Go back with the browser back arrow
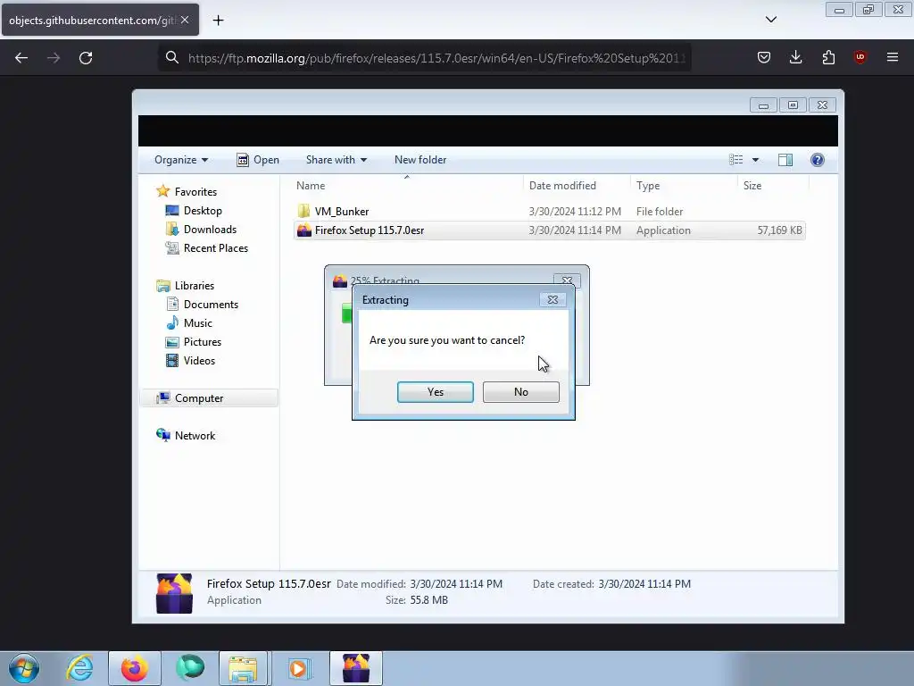914x686 pixels. (21, 58)
